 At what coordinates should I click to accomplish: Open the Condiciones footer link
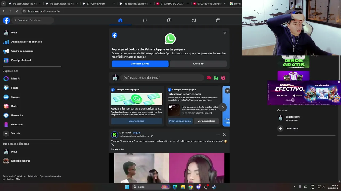pyautogui.click(x=20, y=176)
